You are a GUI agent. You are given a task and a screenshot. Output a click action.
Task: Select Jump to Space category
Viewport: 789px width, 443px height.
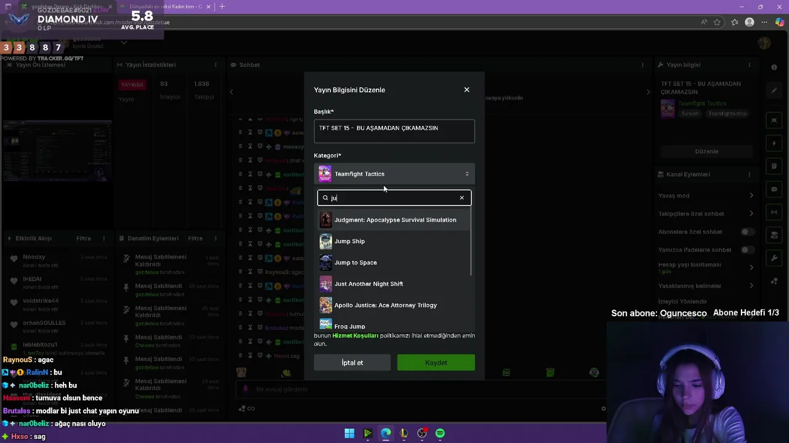coord(394,263)
